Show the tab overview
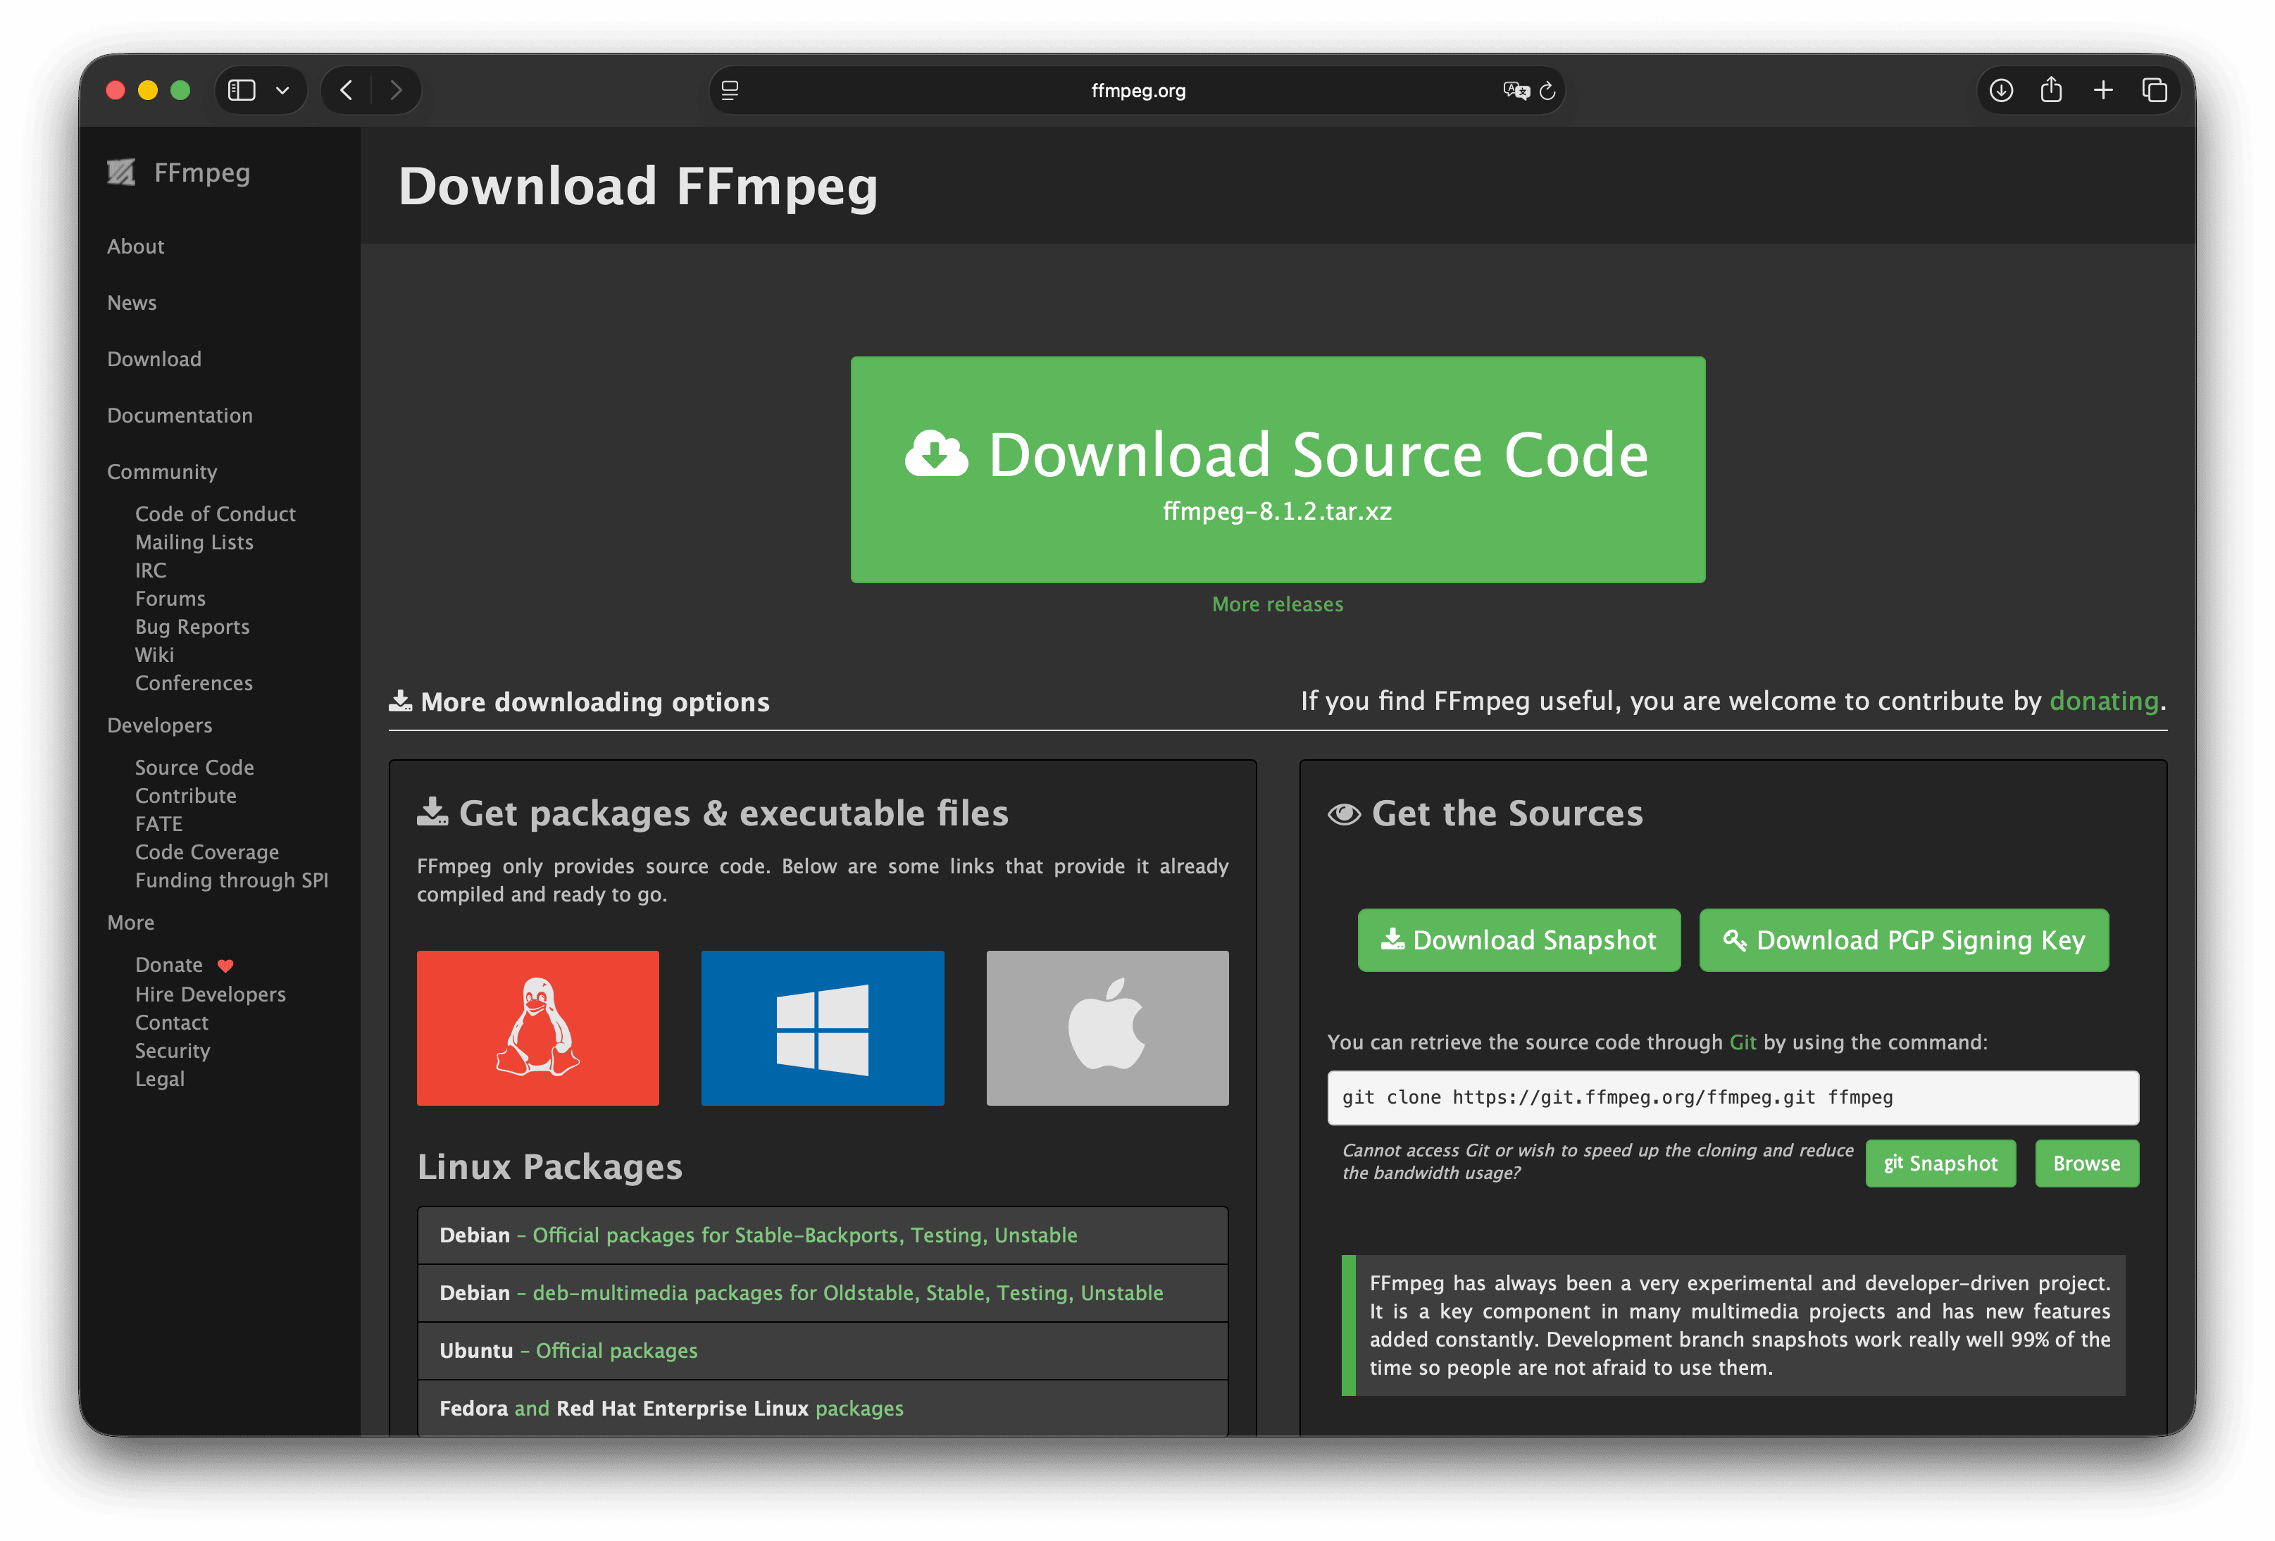The width and height of the screenshot is (2275, 1541). [2155, 90]
